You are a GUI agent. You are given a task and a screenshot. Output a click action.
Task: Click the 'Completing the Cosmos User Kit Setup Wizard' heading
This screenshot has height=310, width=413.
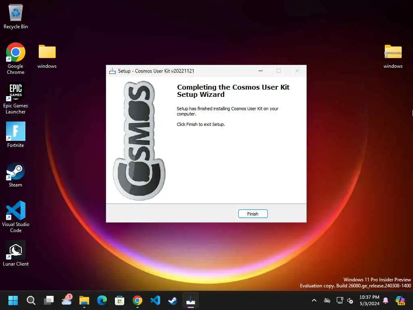(233, 91)
